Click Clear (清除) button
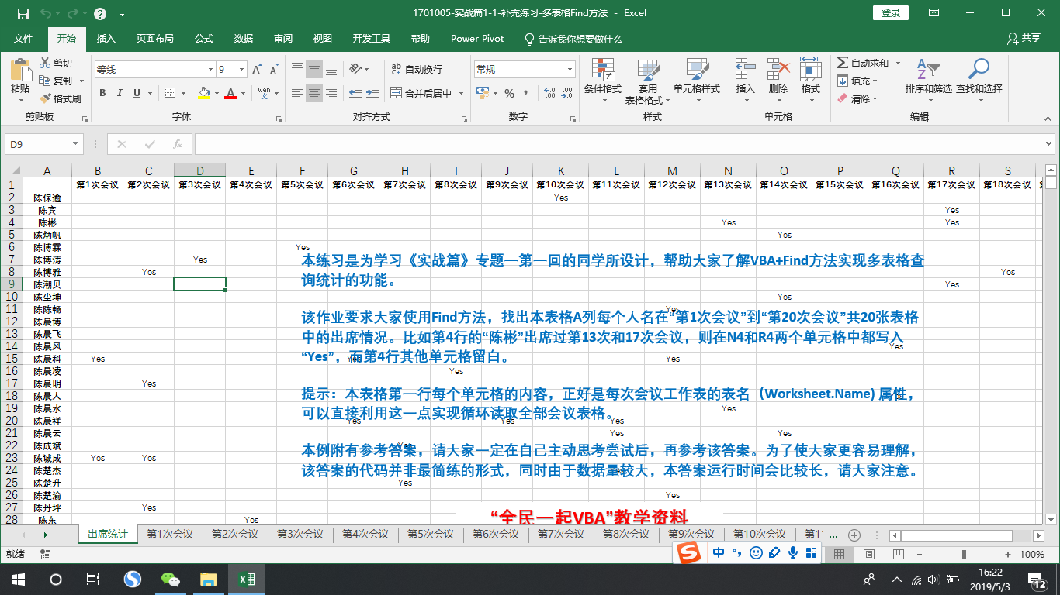The height and width of the screenshot is (595, 1060). point(857,98)
